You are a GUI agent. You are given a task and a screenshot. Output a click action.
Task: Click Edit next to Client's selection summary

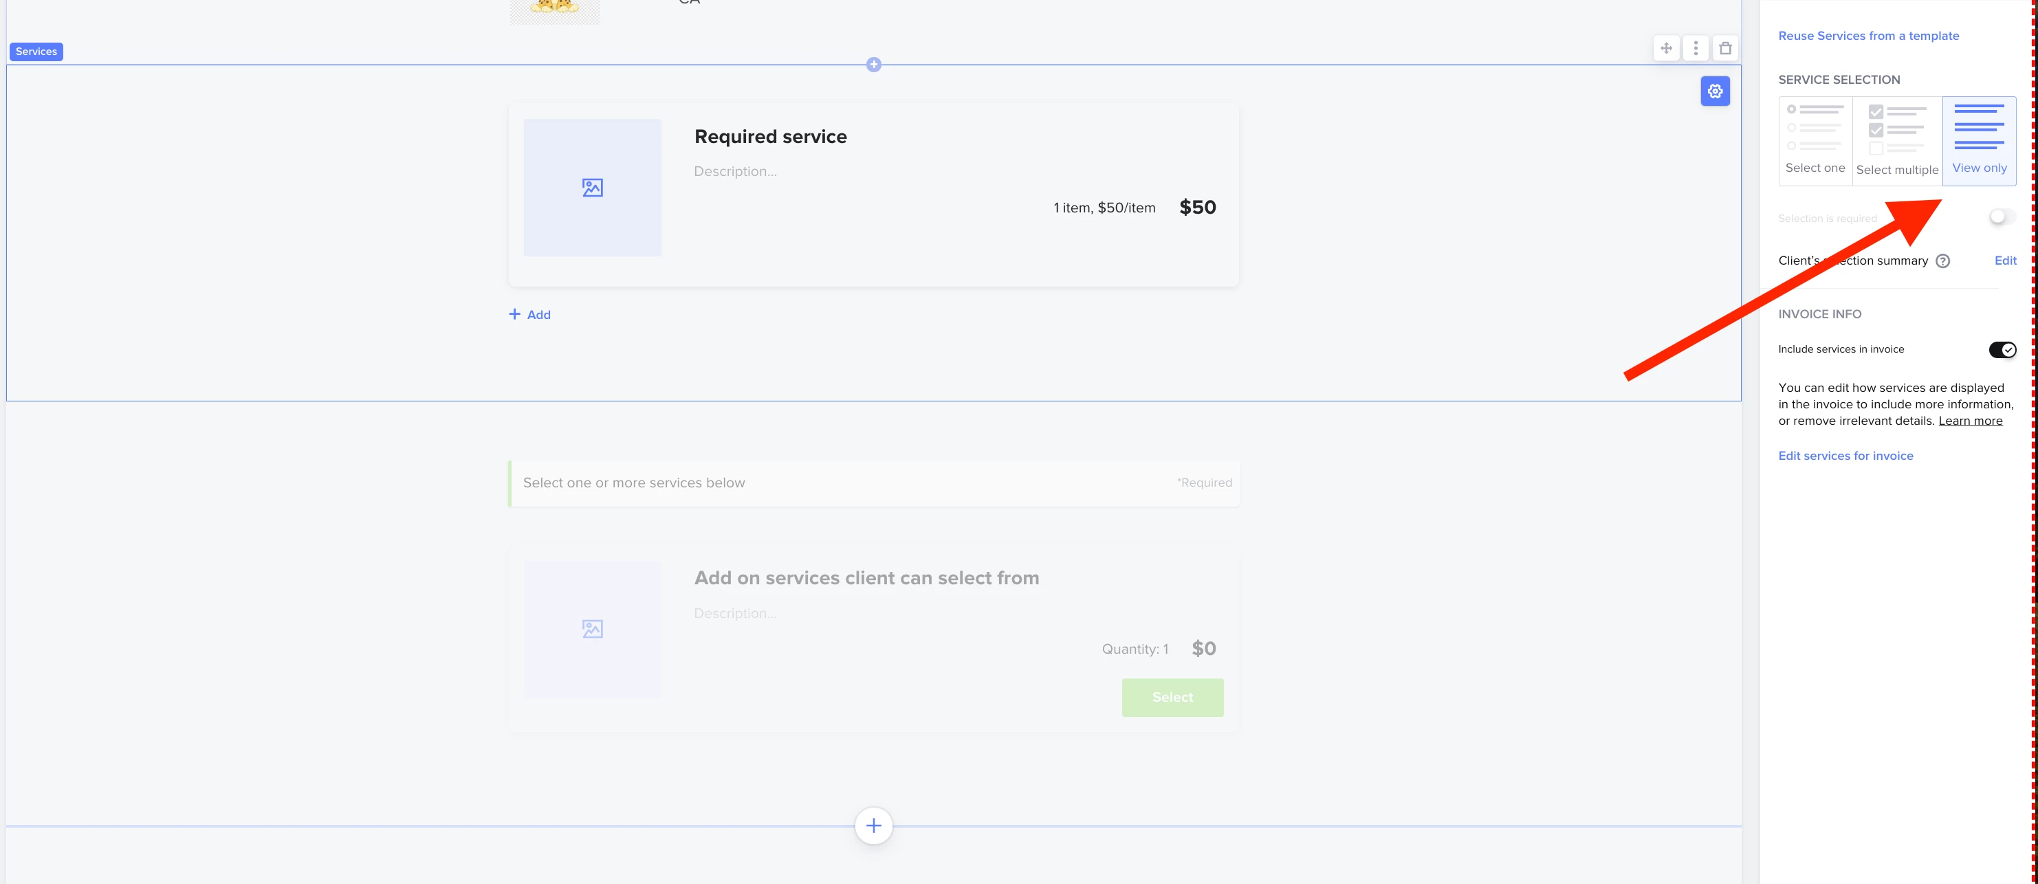(x=2005, y=261)
